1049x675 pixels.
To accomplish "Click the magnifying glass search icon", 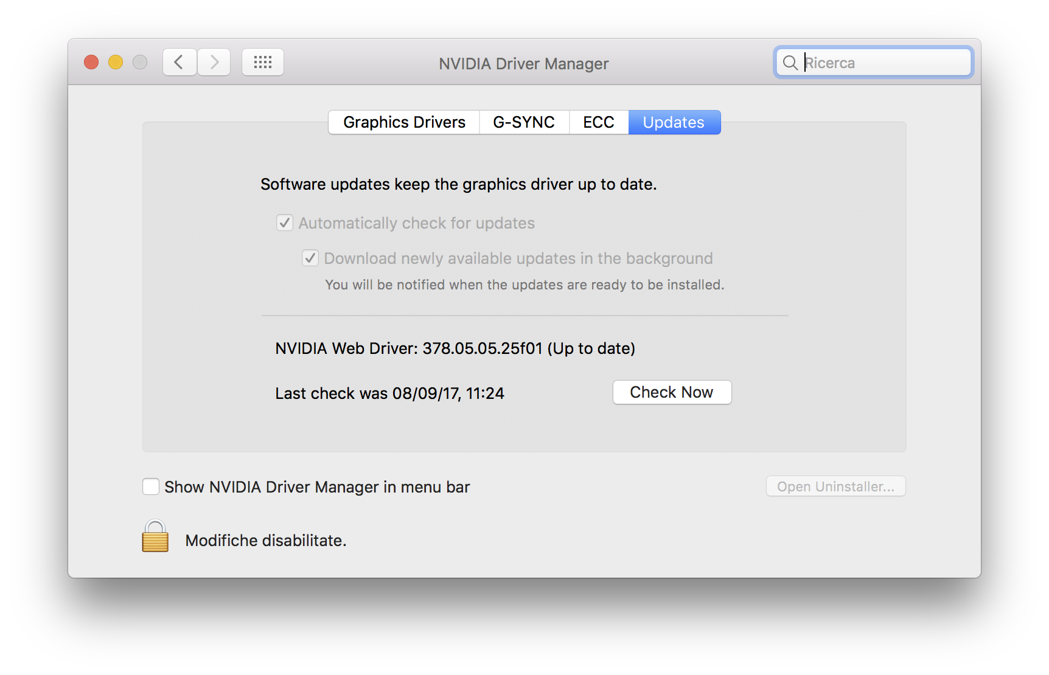I will [x=790, y=63].
